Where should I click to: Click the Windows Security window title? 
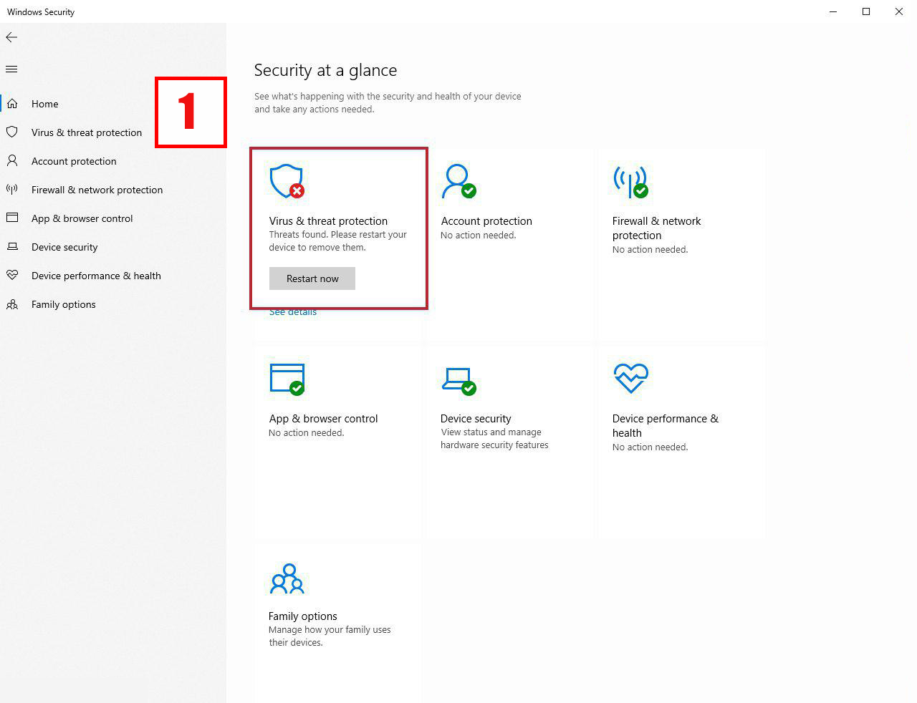41,12
